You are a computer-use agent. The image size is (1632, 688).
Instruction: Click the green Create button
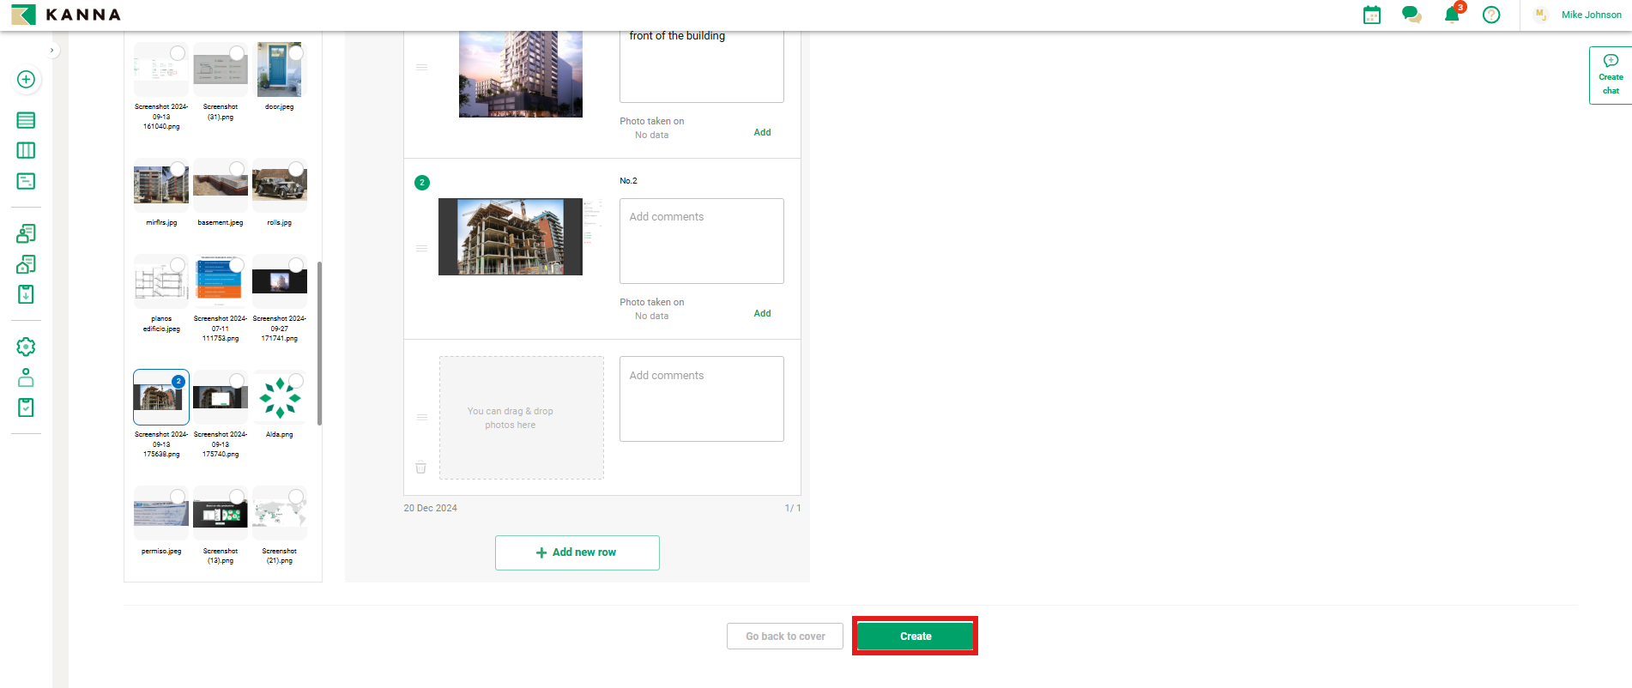[x=915, y=636]
